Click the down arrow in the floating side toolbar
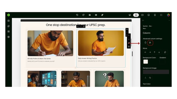 point(129,39)
